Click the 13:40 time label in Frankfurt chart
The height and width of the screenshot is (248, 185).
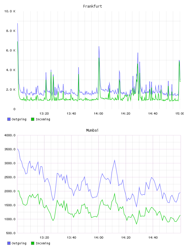pos(71,114)
